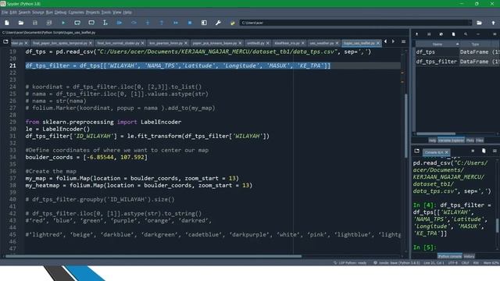Open the Projects menu

[x=93, y=12]
